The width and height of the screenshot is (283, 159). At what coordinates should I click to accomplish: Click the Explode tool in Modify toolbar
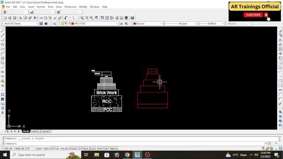pos(280,104)
